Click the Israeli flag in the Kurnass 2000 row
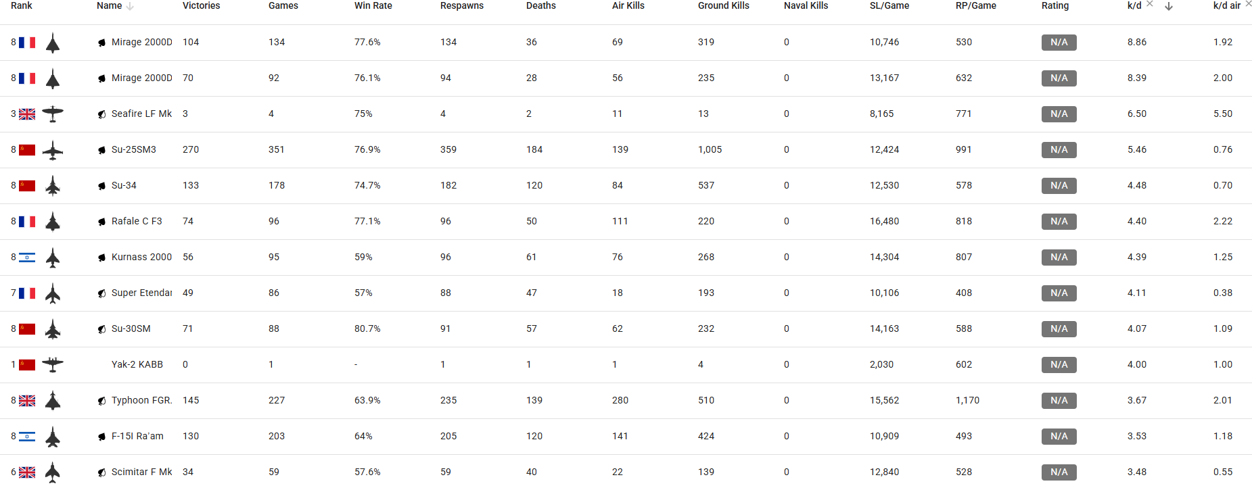This screenshot has width=1252, height=490. 27,258
